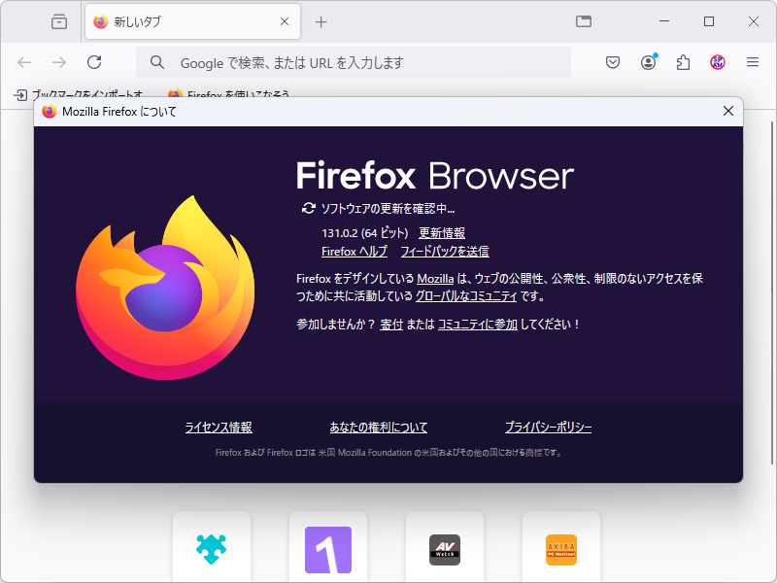Screen dimensions: 777x583
Task: View the ライセンス情報 licensing information
Action: (218, 428)
